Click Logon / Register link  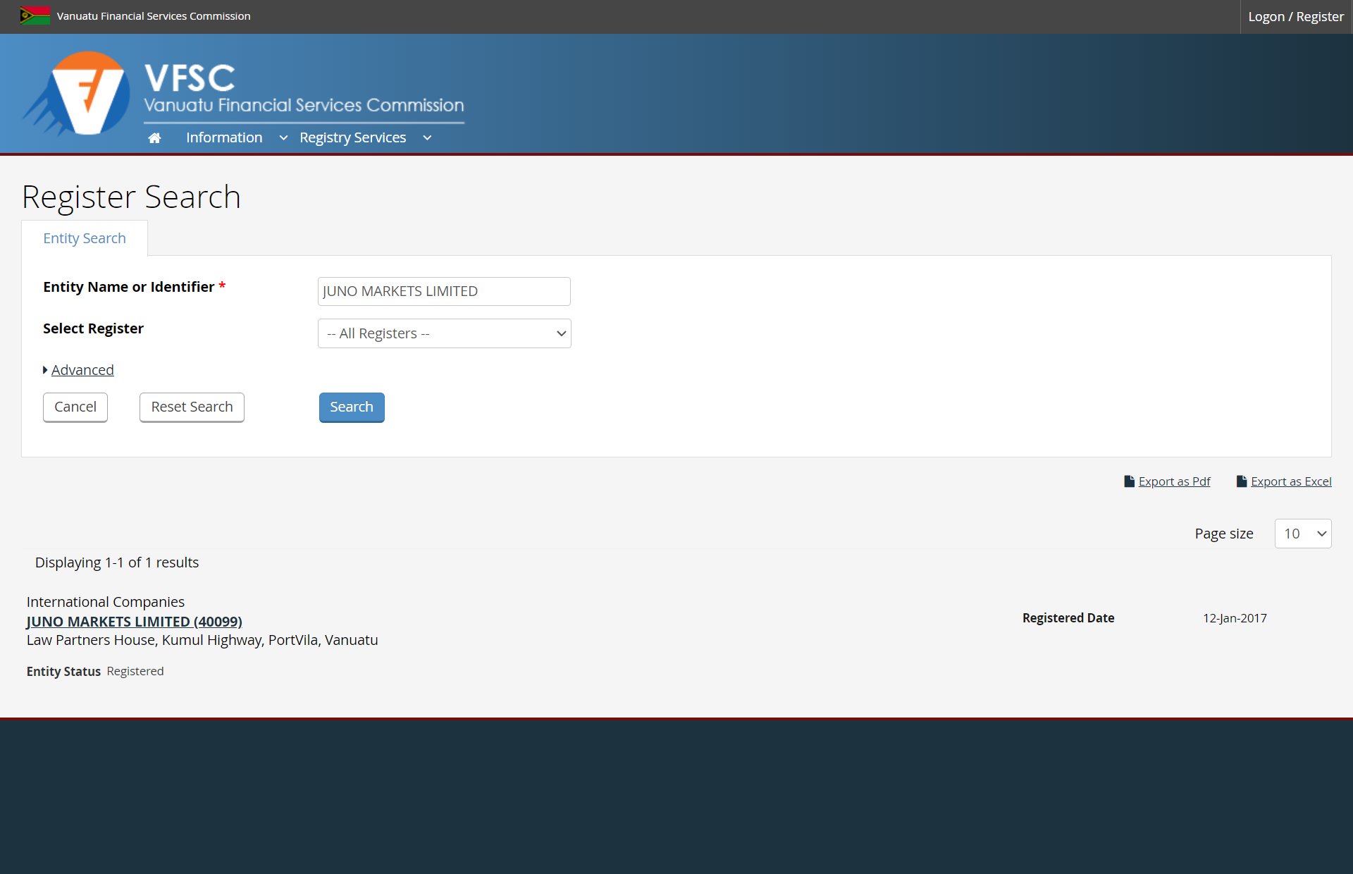[1295, 16]
